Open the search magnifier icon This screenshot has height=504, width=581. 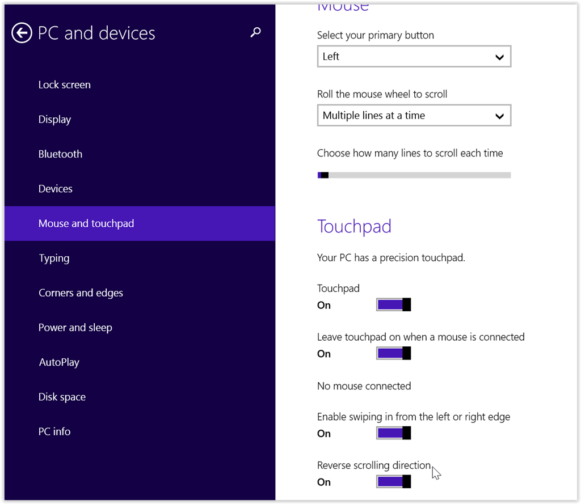pos(255,32)
